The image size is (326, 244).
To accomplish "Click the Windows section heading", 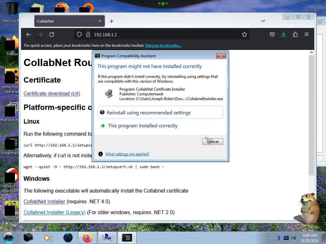I will tap(37, 179).
